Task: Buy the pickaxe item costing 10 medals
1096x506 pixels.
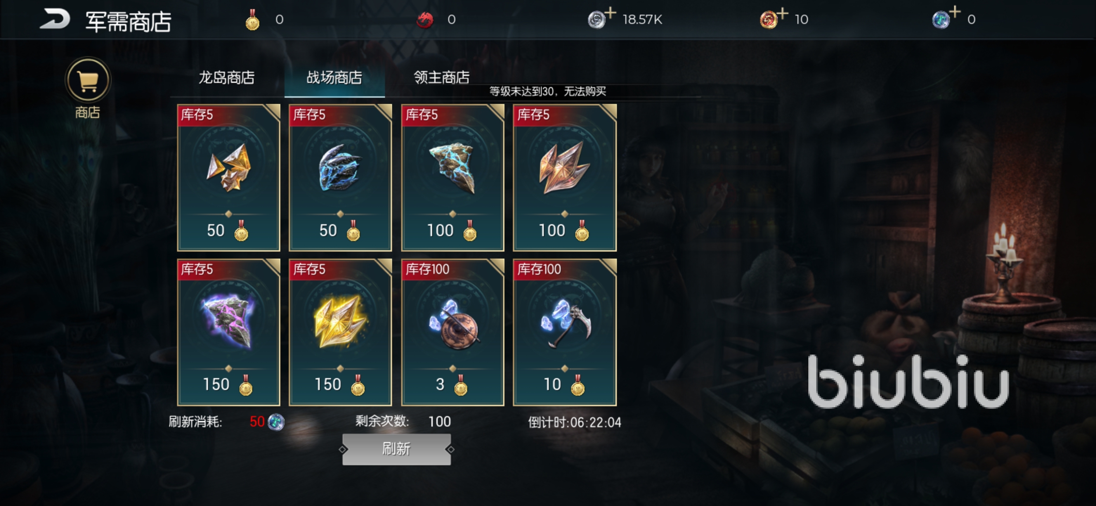Action: click(x=565, y=332)
